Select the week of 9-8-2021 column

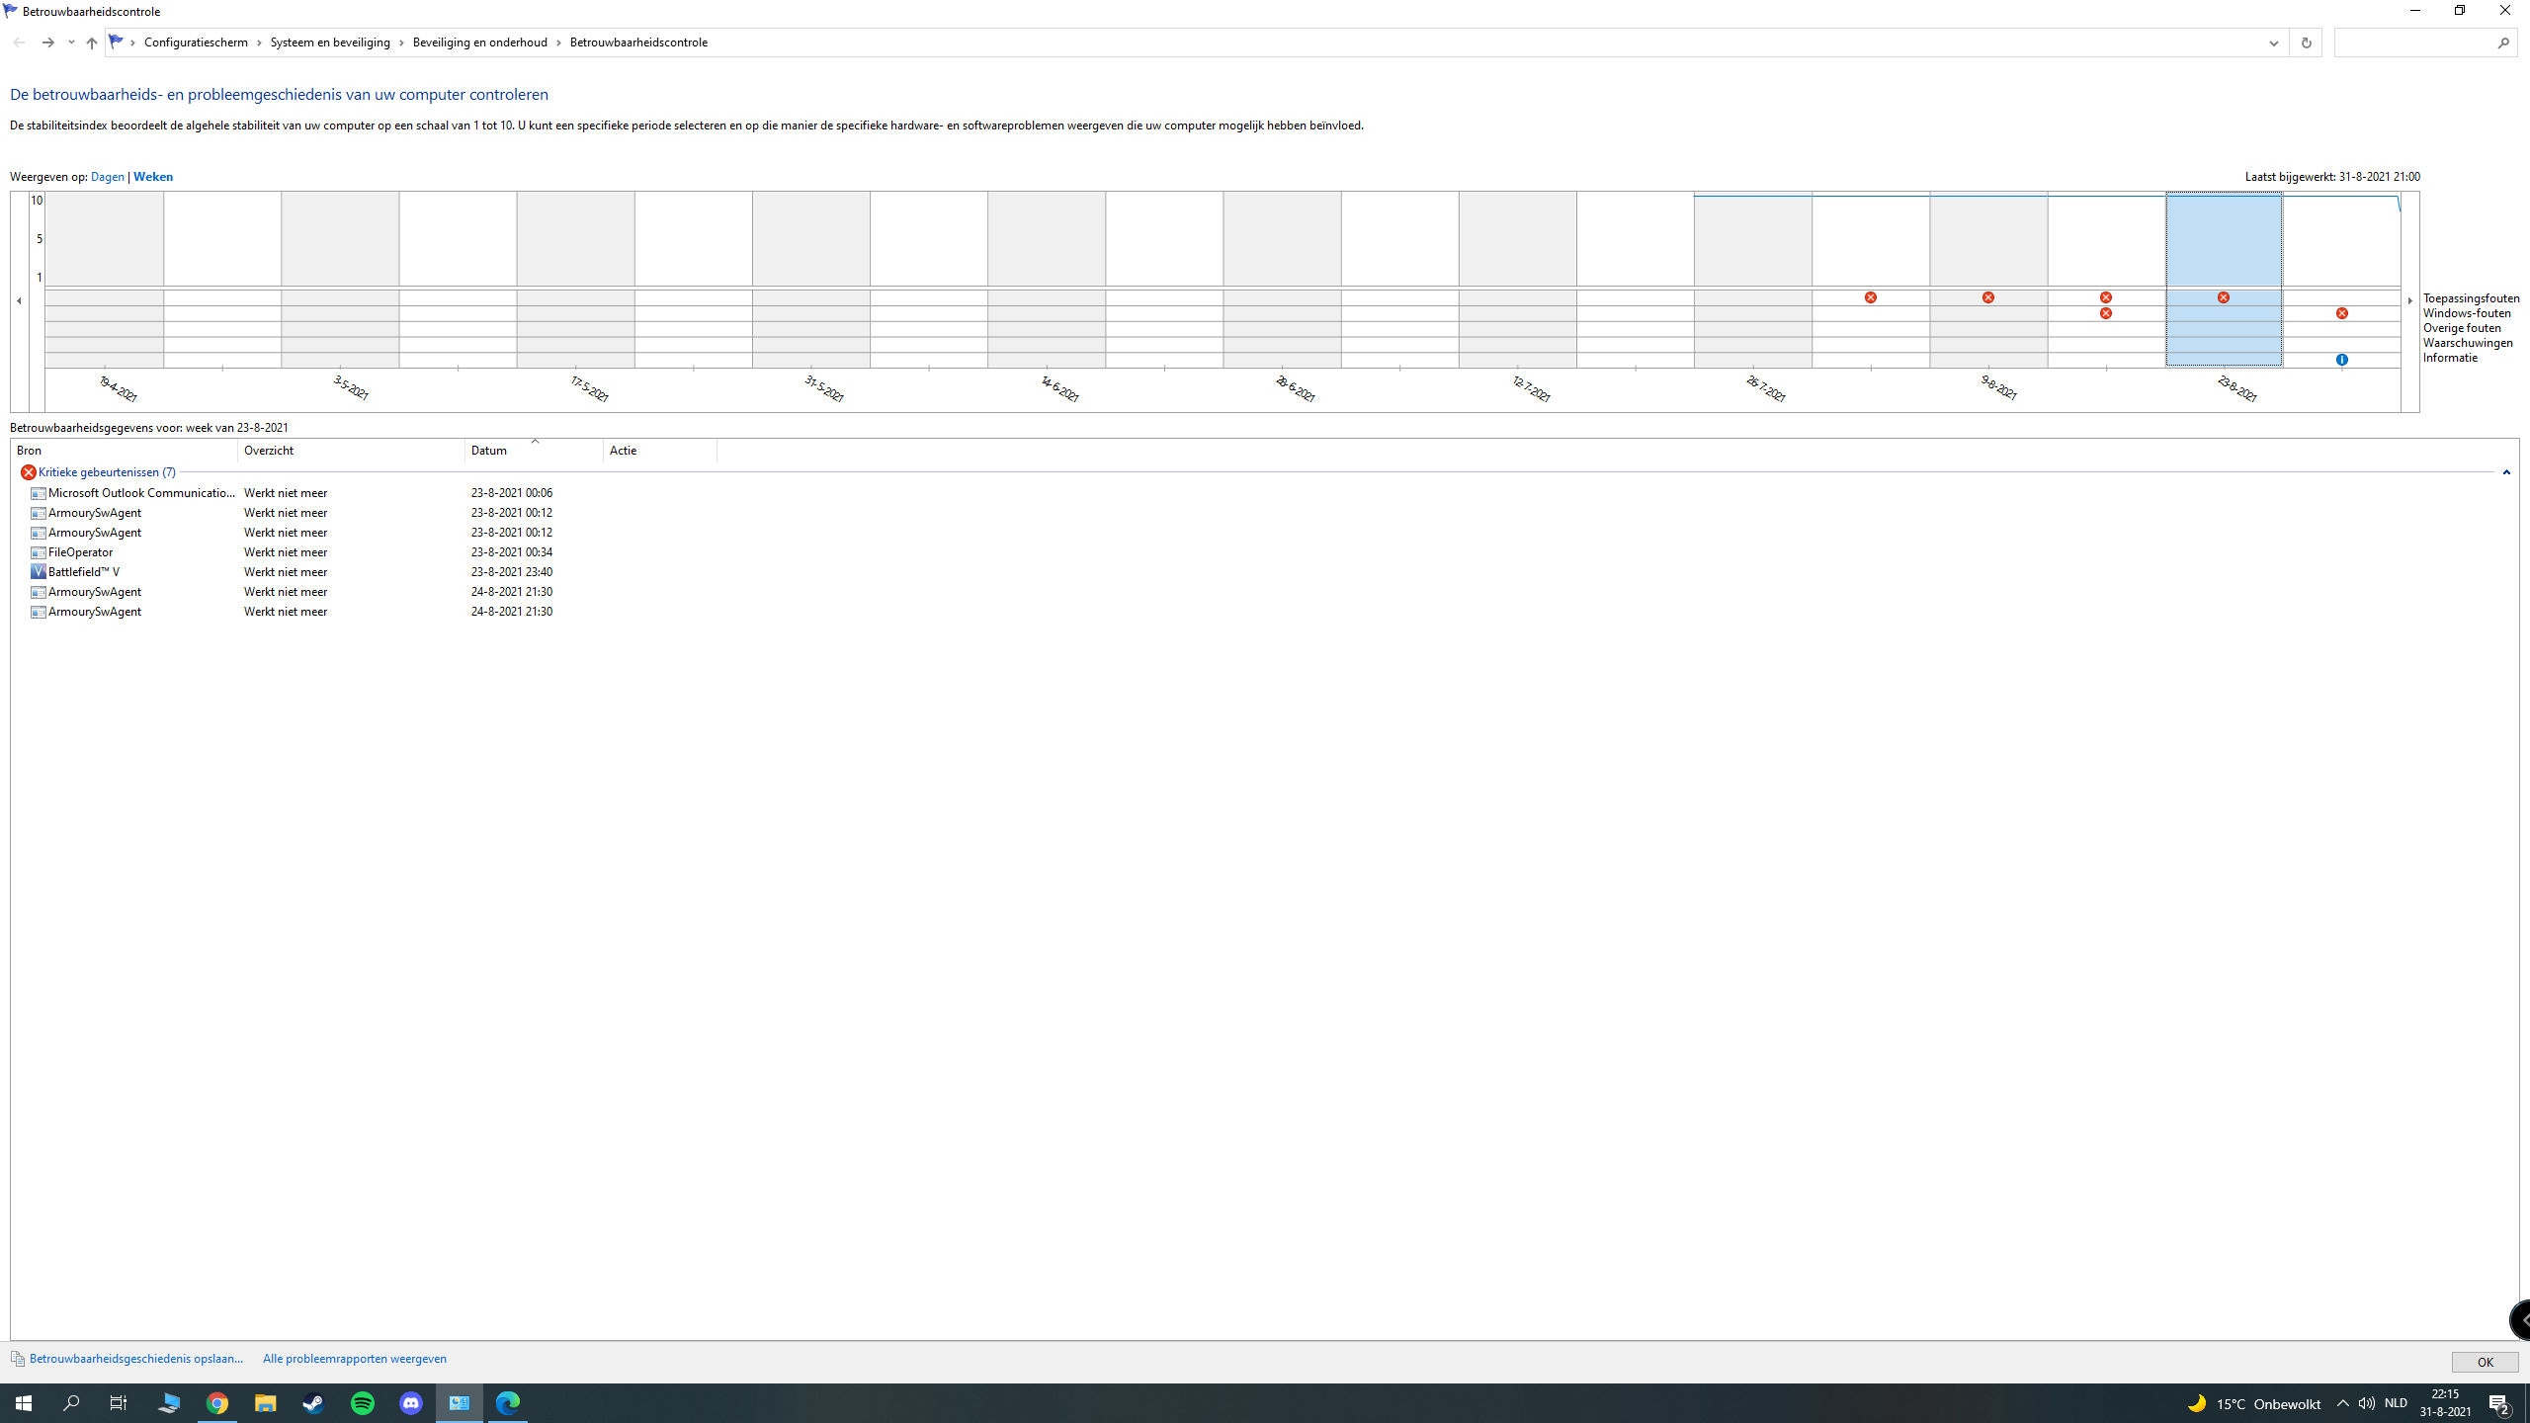1988,279
